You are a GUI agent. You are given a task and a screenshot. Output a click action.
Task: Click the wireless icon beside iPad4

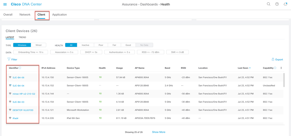10,118
